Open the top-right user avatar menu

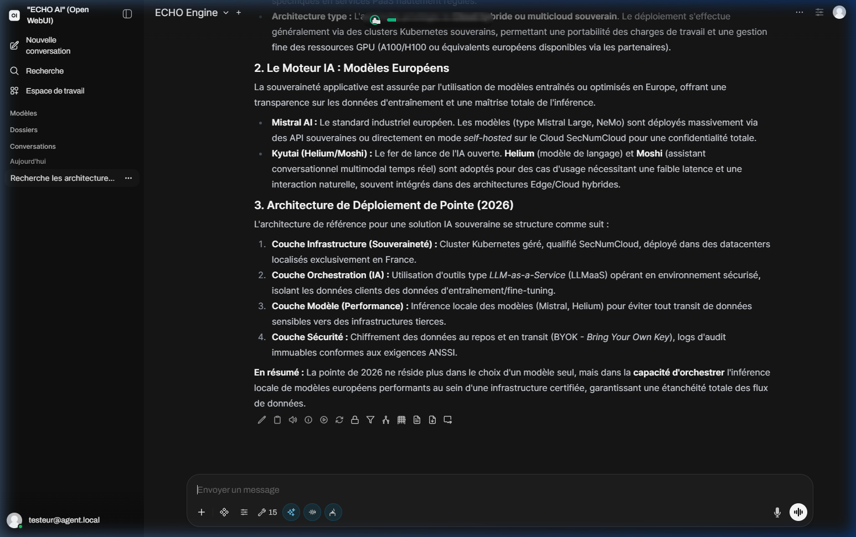click(x=839, y=12)
